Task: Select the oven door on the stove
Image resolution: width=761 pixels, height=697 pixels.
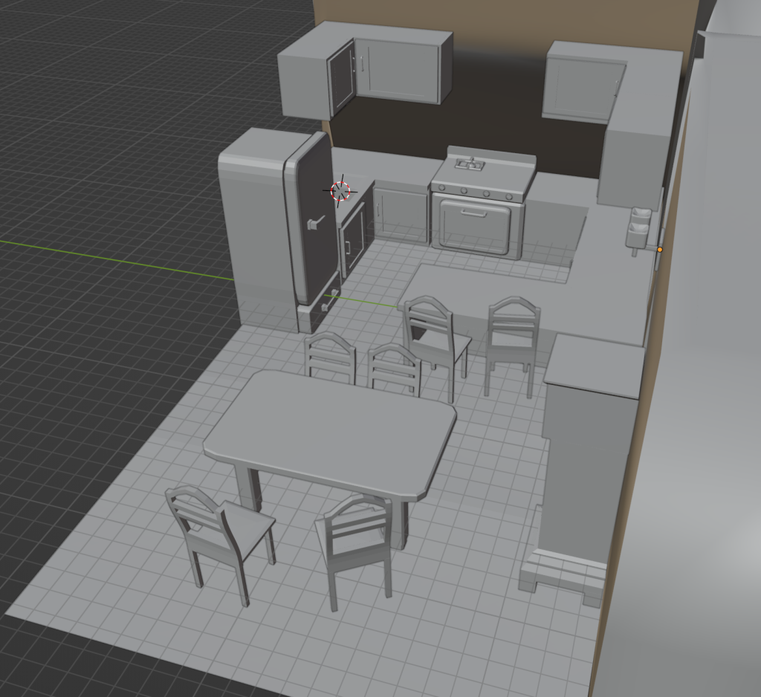Action: click(476, 227)
